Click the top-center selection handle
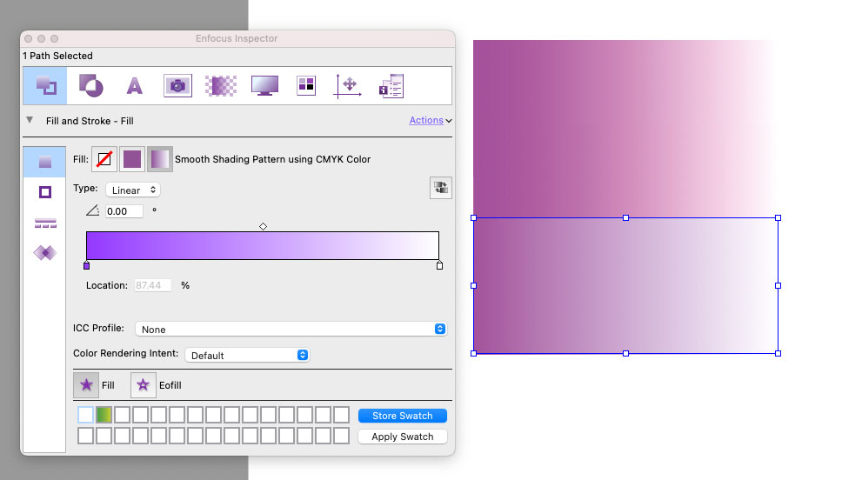 (625, 218)
